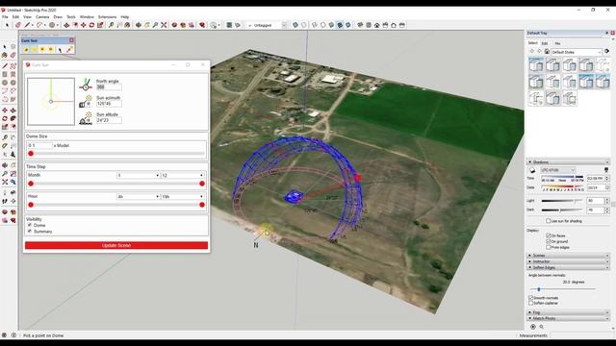Image resolution: width=616 pixels, height=346 pixels.
Task: Check shadows From edges
Action: (548, 248)
